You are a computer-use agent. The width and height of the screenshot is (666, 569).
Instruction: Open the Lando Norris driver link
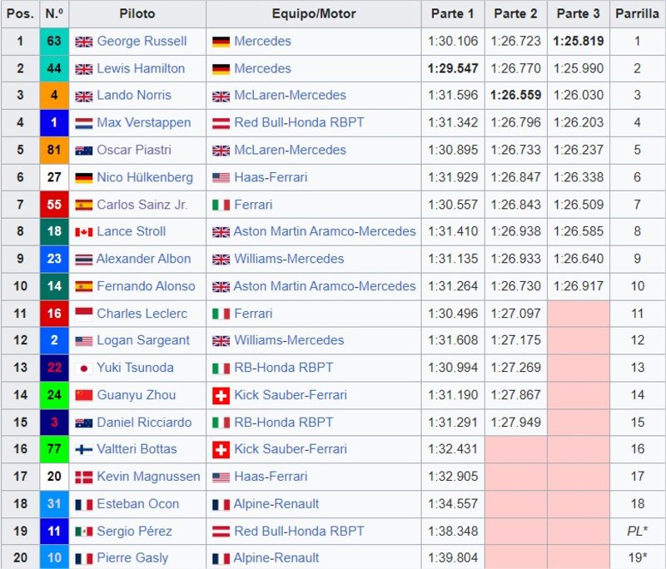[134, 95]
